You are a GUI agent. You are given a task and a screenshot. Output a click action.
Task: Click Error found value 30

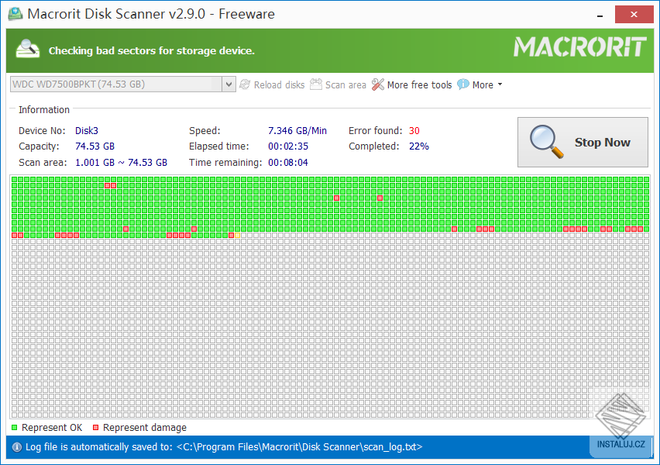point(414,130)
